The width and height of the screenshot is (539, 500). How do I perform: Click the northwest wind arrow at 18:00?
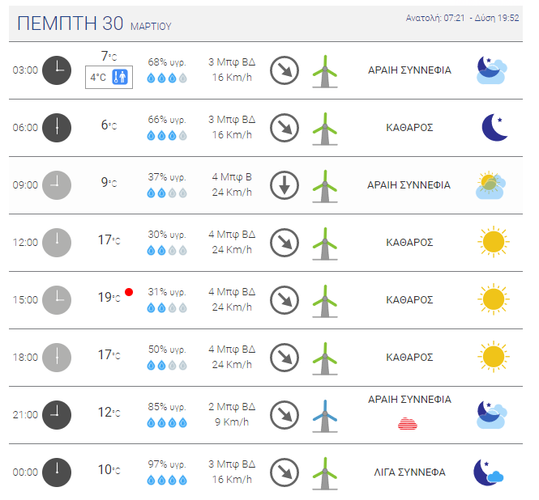(x=284, y=358)
